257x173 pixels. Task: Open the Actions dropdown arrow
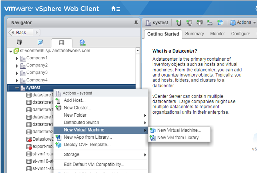[254, 22]
